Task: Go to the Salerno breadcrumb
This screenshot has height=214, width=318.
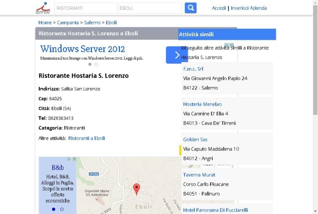Action: (92, 22)
